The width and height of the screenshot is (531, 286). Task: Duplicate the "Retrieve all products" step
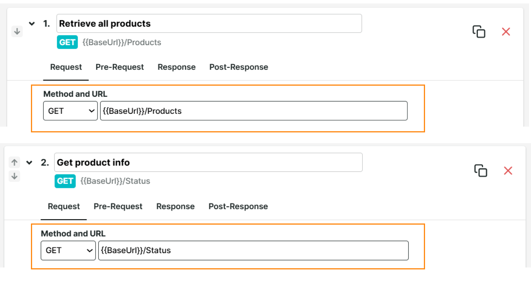click(479, 32)
